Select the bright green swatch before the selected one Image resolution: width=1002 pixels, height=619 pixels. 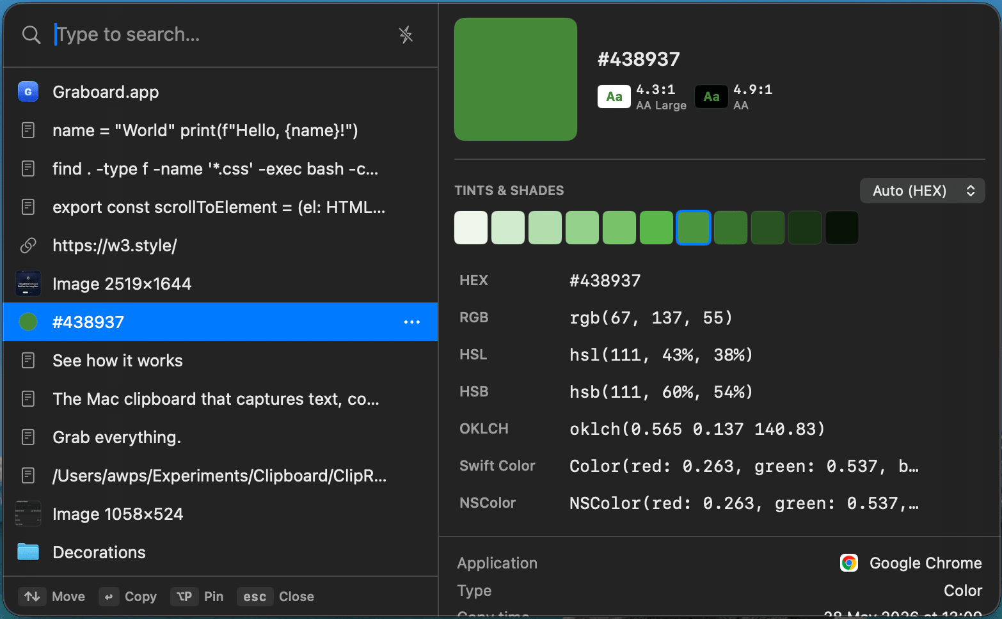(x=656, y=228)
